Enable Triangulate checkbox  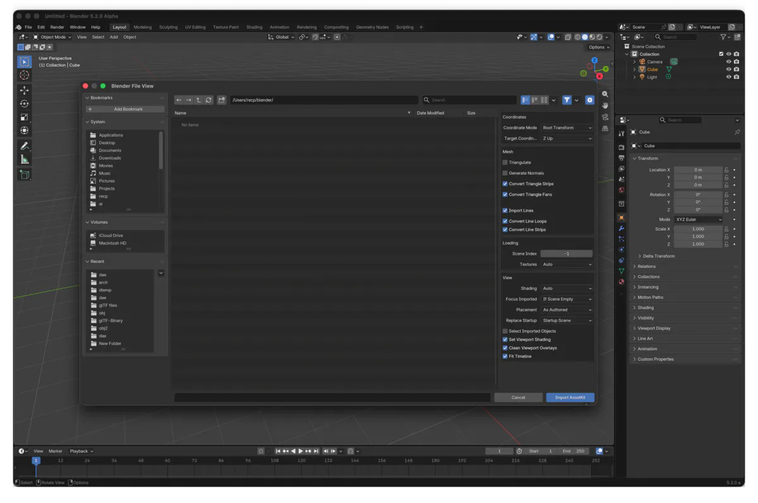pos(505,162)
